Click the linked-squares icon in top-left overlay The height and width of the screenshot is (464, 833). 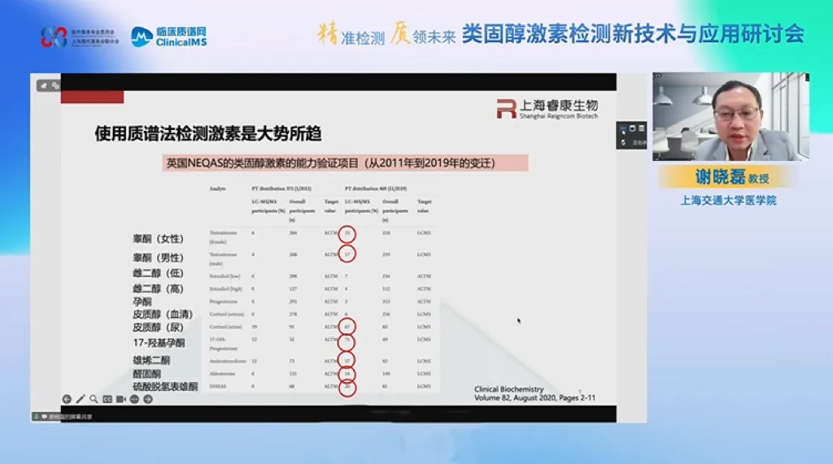pyautogui.click(x=55, y=85)
